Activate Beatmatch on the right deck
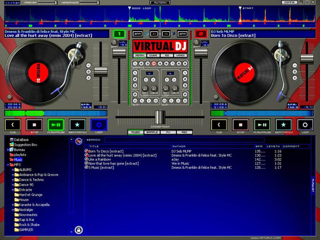The width and height of the screenshot is (320, 240). point(284,124)
